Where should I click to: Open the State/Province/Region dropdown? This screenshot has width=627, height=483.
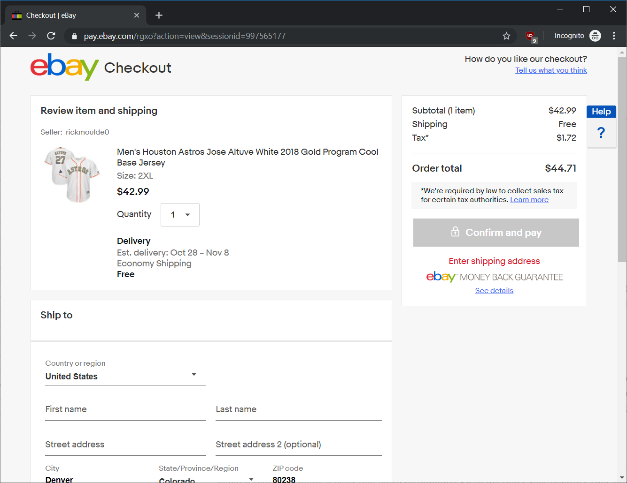click(206, 479)
